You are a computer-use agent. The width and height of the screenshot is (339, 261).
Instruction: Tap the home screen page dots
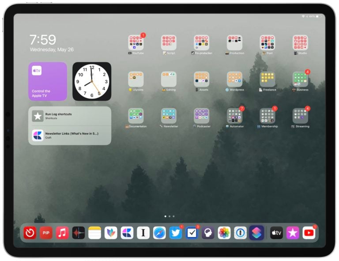169,216
